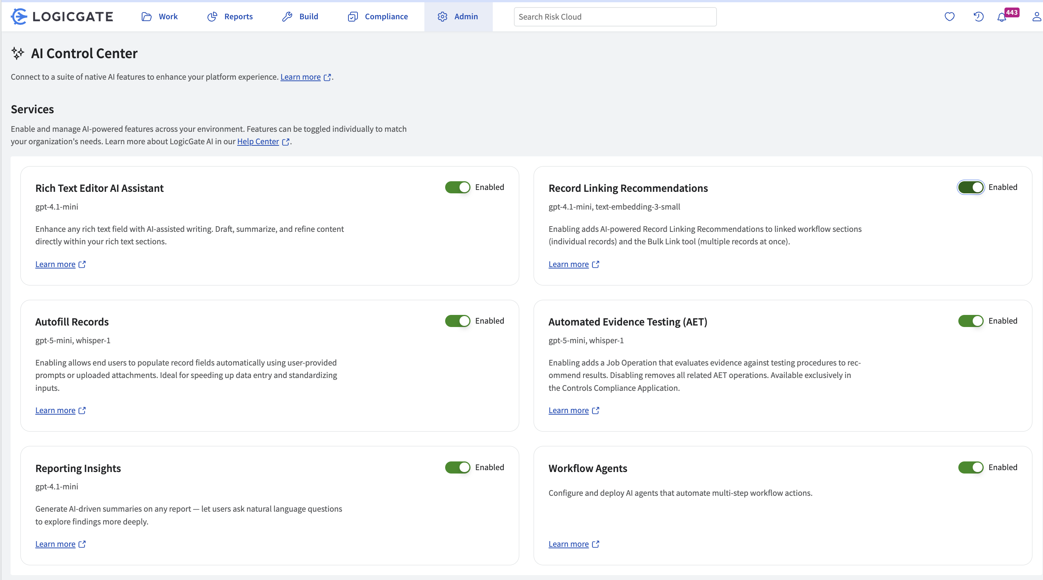
Task: Click the Reporting Insights title
Action: (x=78, y=468)
